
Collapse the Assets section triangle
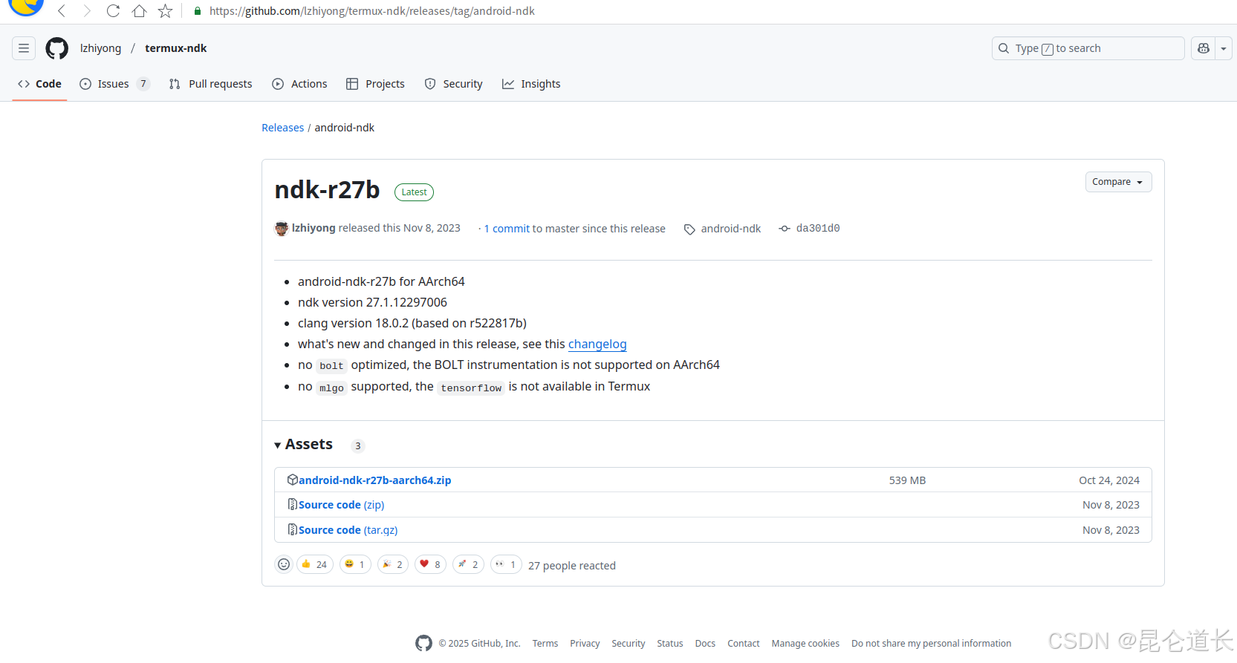278,445
